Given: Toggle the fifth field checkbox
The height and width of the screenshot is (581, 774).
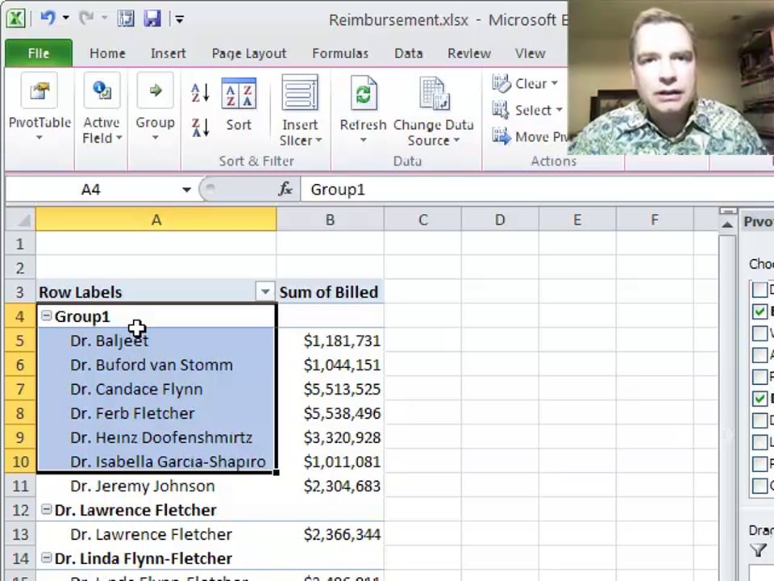Looking at the screenshot, I should [759, 377].
